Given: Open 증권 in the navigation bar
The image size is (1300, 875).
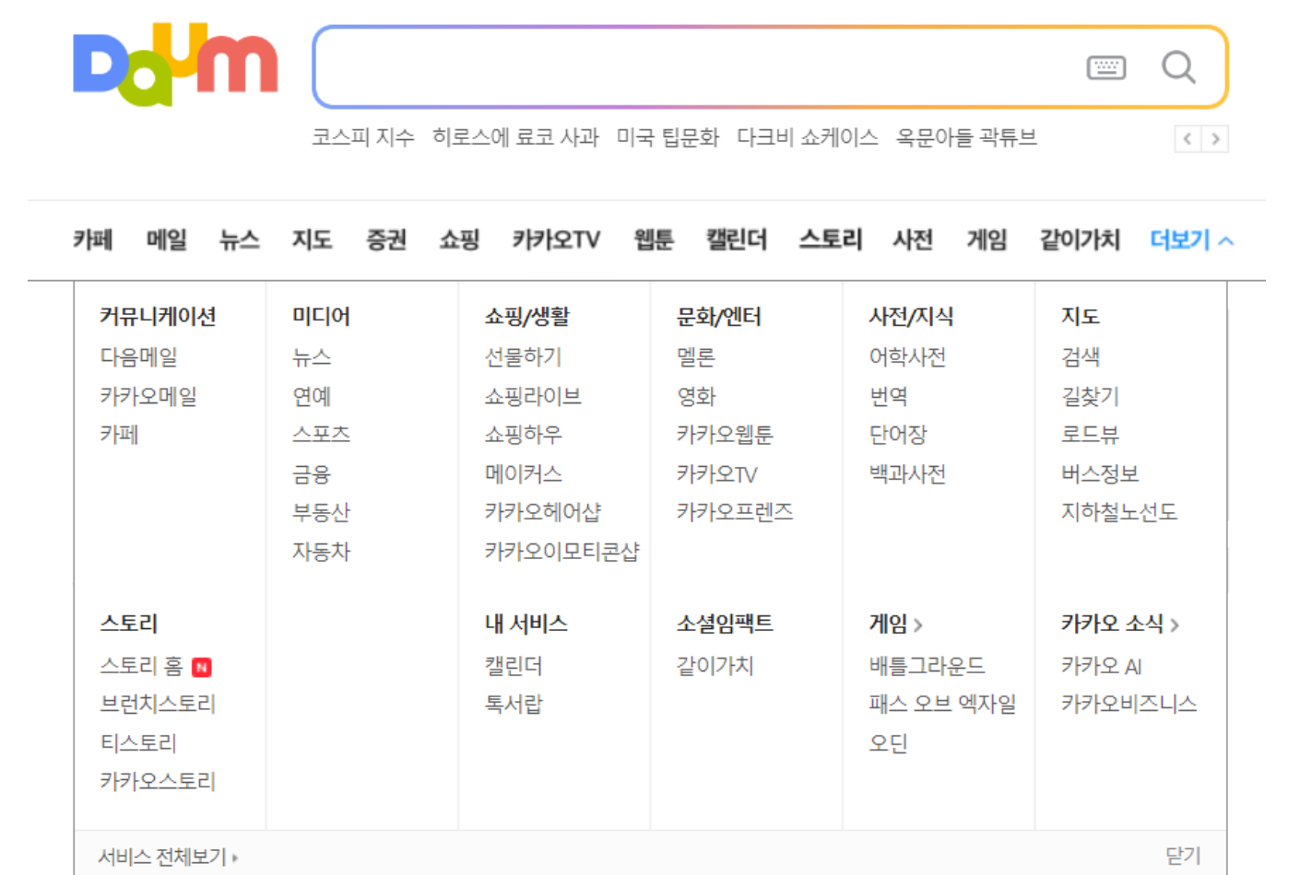Looking at the screenshot, I should 385,240.
